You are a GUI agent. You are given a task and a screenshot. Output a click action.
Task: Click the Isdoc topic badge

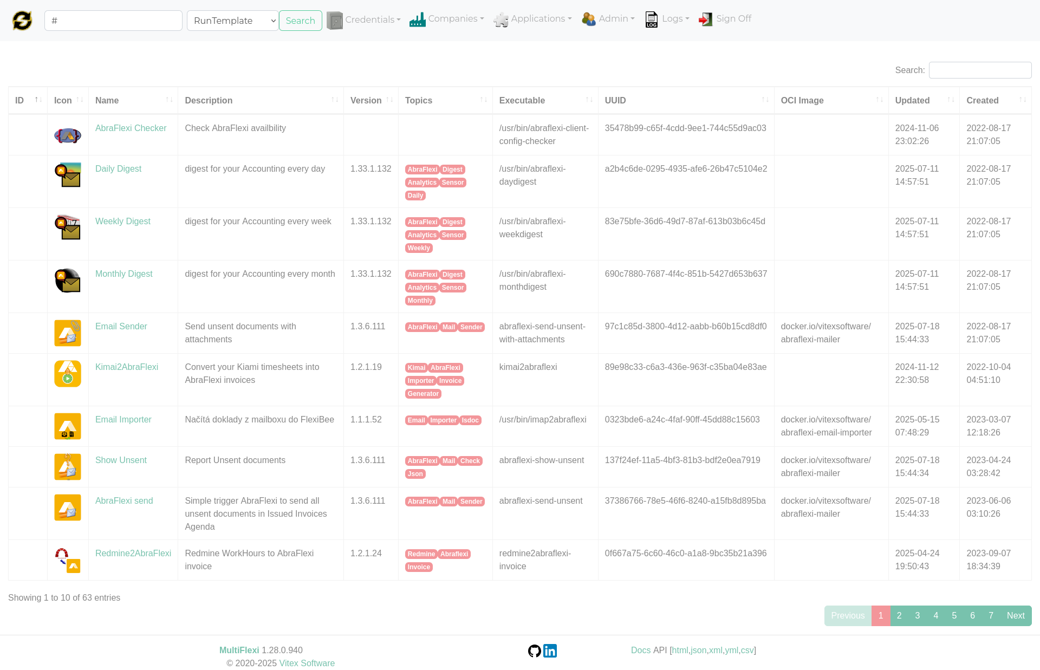pos(470,420)
